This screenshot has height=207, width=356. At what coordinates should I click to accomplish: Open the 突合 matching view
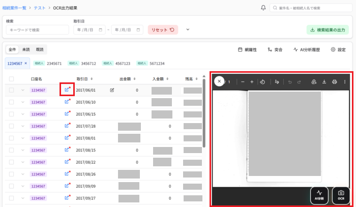[275, 49]
